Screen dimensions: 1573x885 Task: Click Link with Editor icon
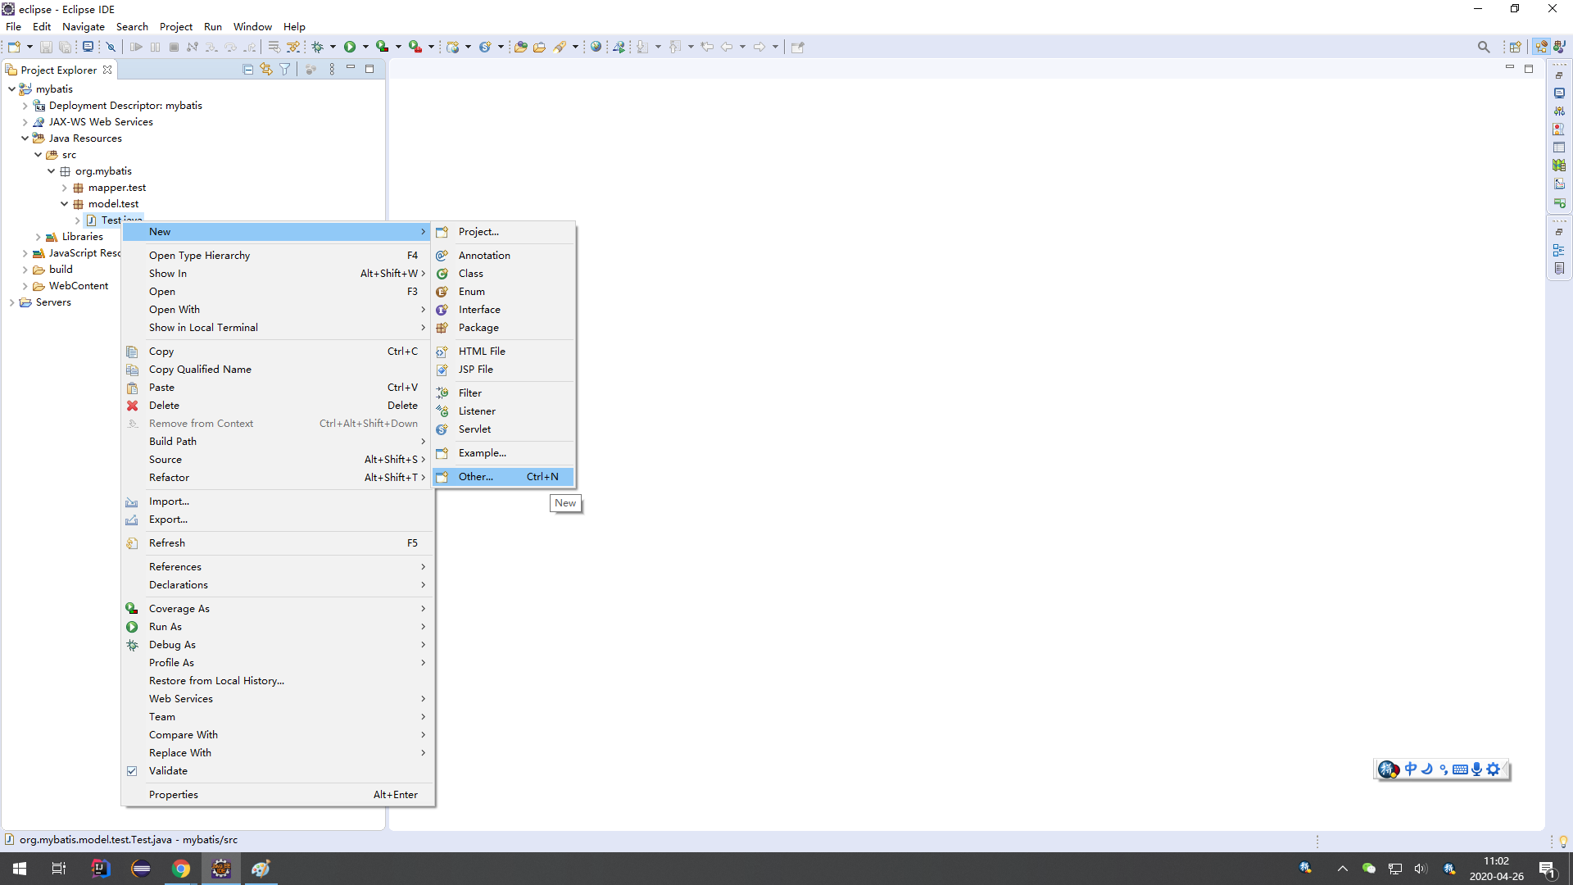[x=266, y=70]
